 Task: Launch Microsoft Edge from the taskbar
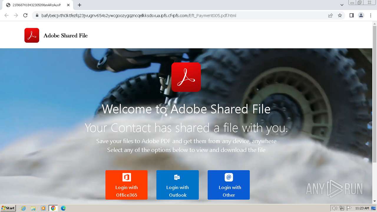[63, 208]
